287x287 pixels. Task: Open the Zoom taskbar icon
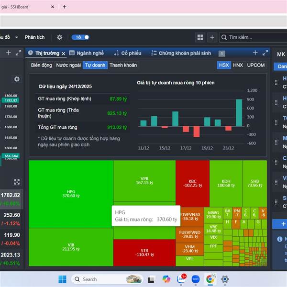coord(196,279)
